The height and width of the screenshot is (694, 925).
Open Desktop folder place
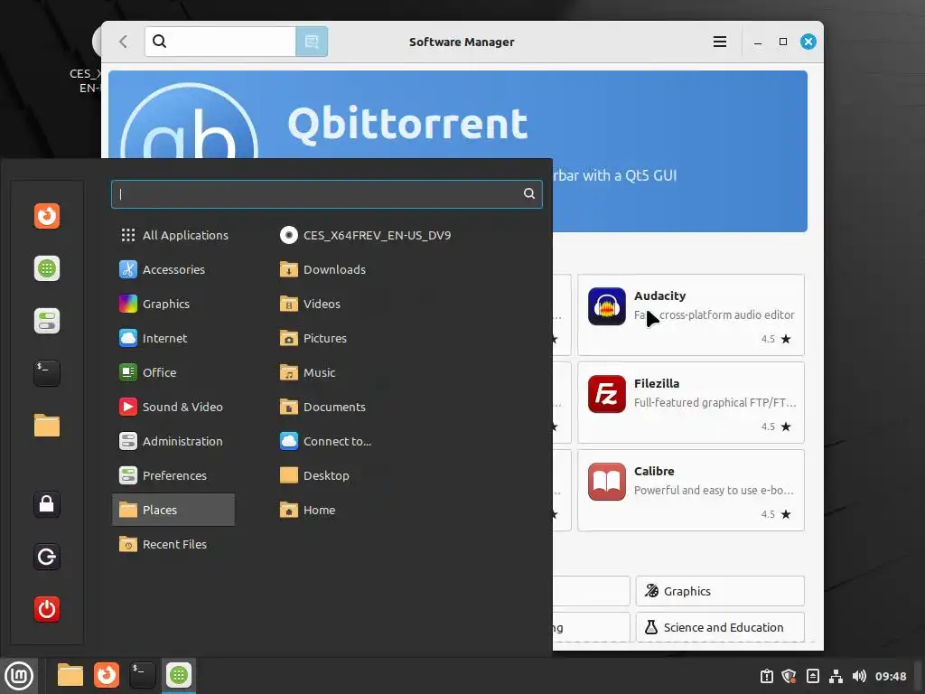[314, 475]
